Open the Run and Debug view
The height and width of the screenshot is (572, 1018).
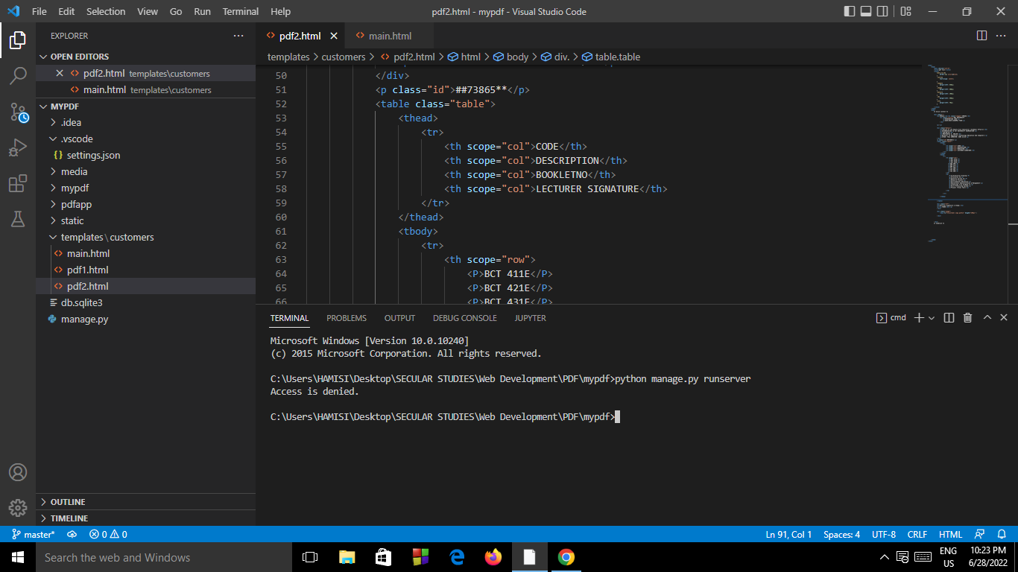pos(18,147)
